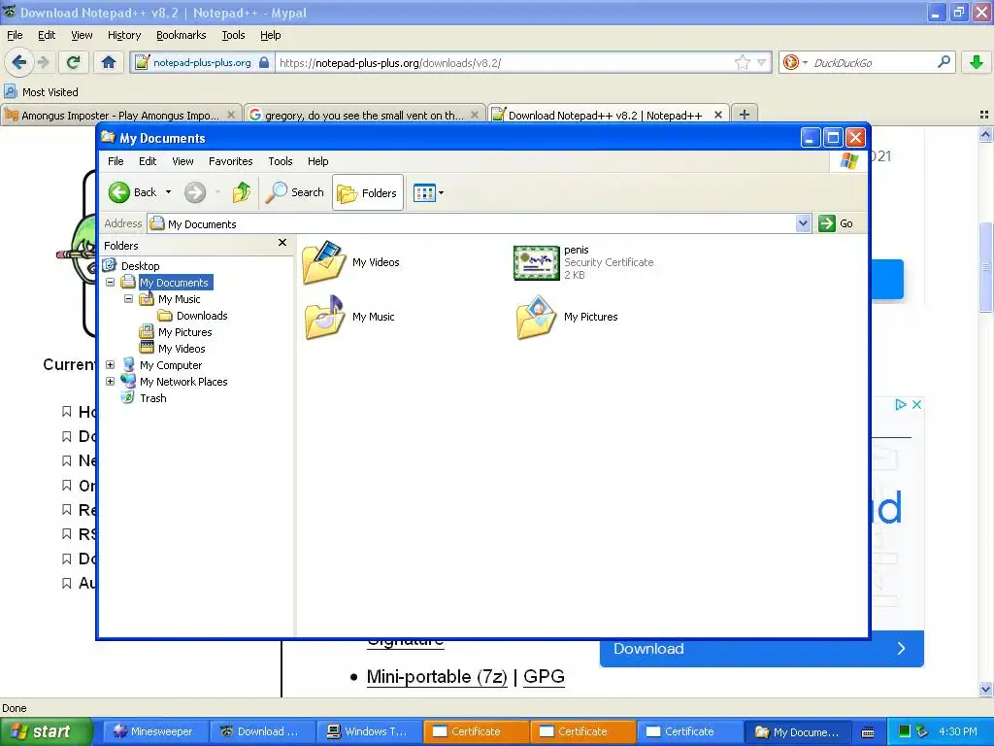Select My Pictures in the folder tree
Screen dimensions: 994x746
click(x=184, y=332)
